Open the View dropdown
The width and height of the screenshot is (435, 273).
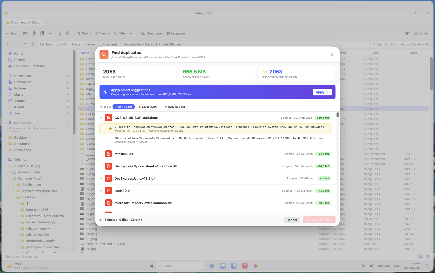[102, 33]
